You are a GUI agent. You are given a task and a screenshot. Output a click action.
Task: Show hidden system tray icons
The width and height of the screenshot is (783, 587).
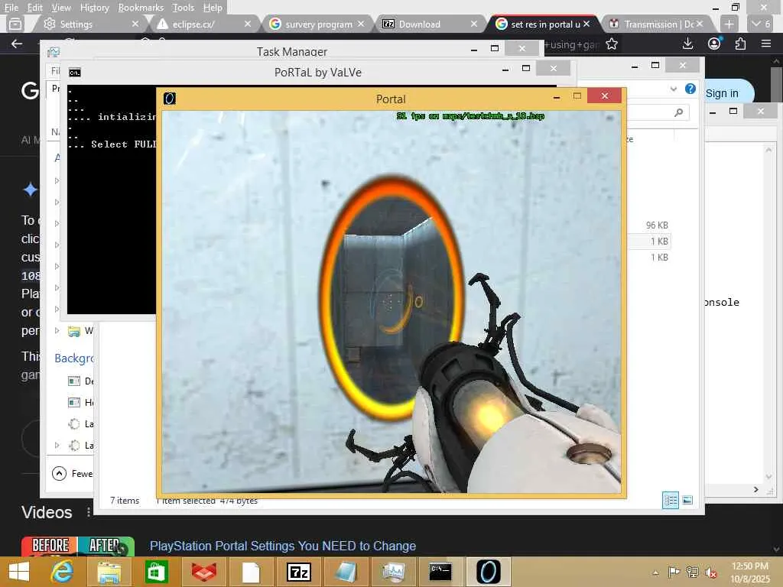click(x=655, y=572)
